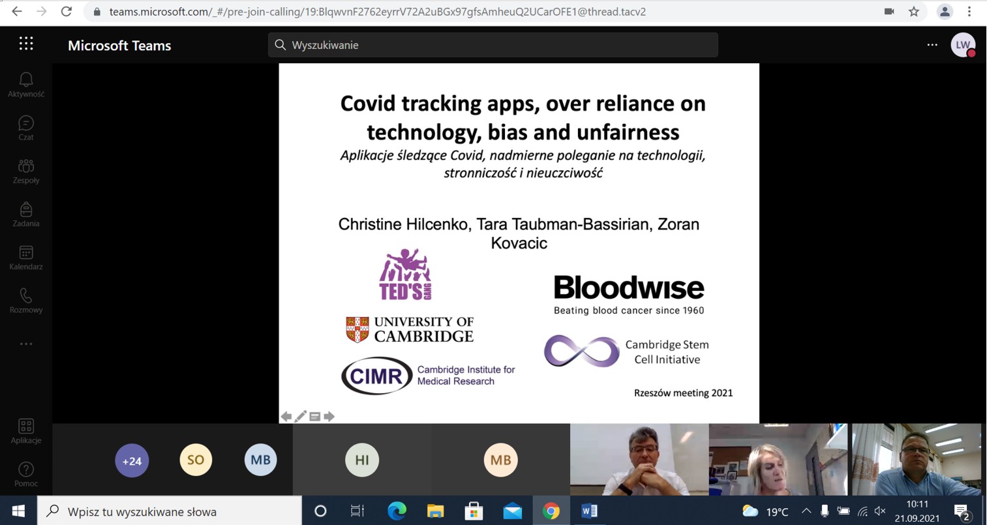
Task: Go to previous presentation slide arrow
Action: (x=286, y=416)
